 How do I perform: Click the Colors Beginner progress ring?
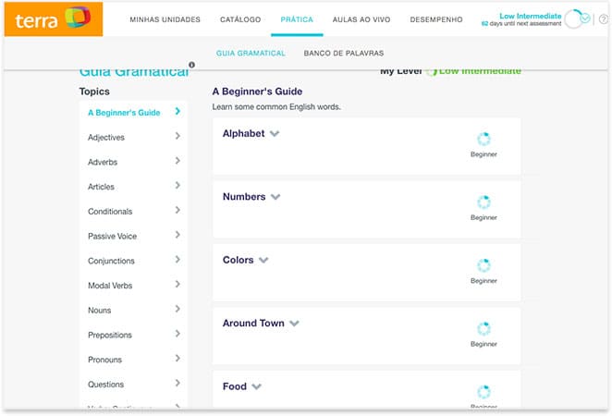[x=483, y=265]
